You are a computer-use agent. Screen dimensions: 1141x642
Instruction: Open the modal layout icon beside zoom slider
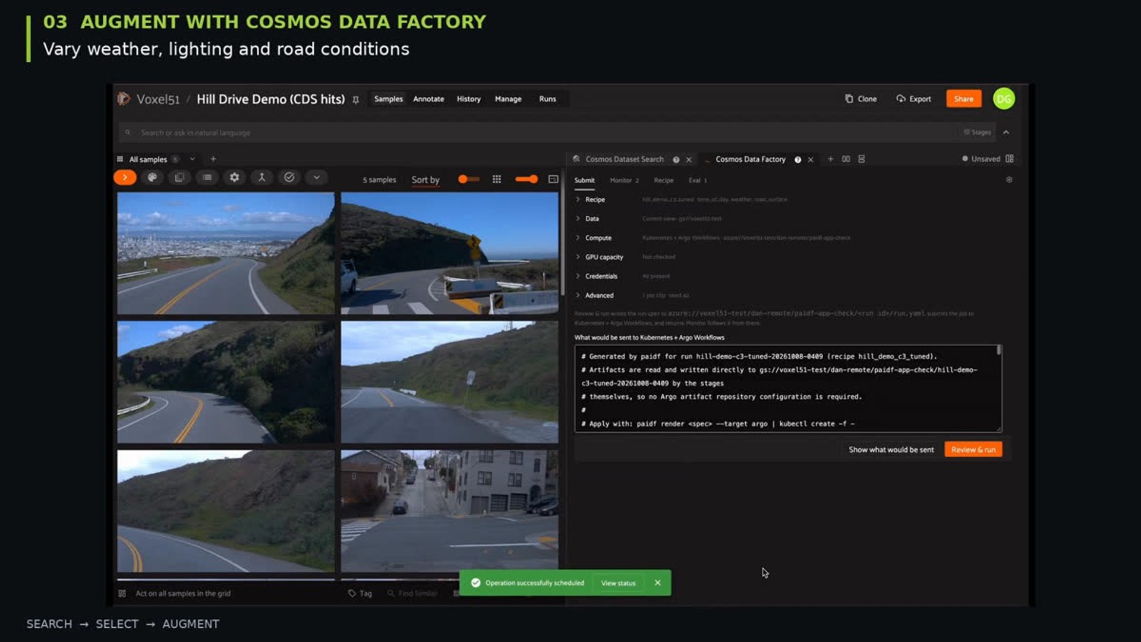[x=553, y=179]
